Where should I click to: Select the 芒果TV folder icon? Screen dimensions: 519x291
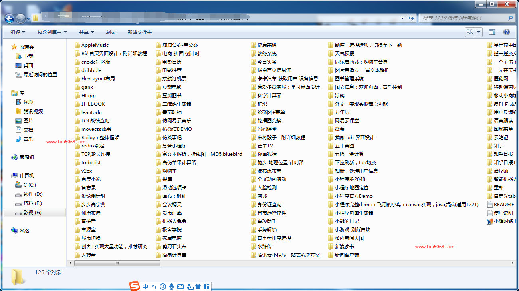[x=254, y=145]
